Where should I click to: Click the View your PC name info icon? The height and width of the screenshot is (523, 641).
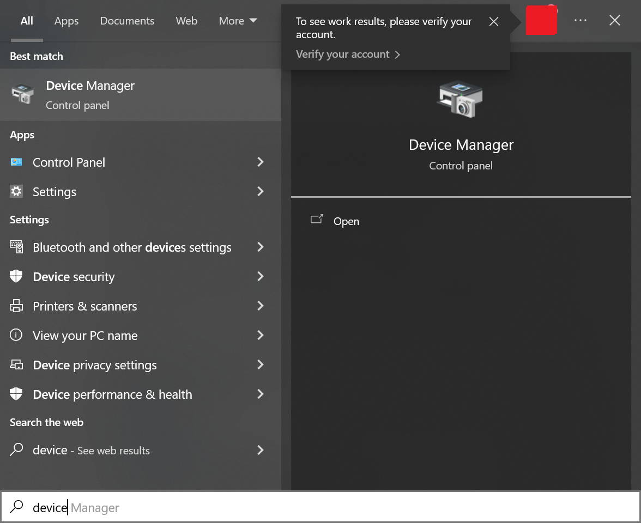[x=16, y=335]
